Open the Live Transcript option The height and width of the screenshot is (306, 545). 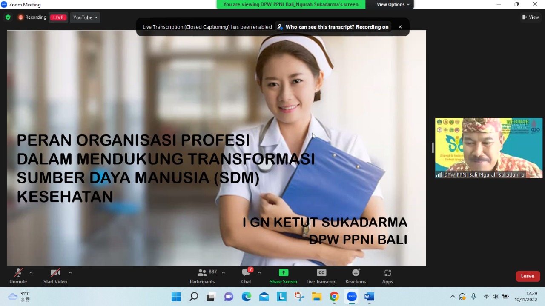tap(321, 276)
